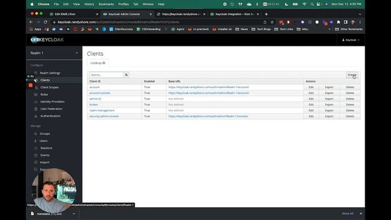Screen dimensions: 391x220
Task: Open Chrome extensions puzzle icon
Action: point(338,22)
